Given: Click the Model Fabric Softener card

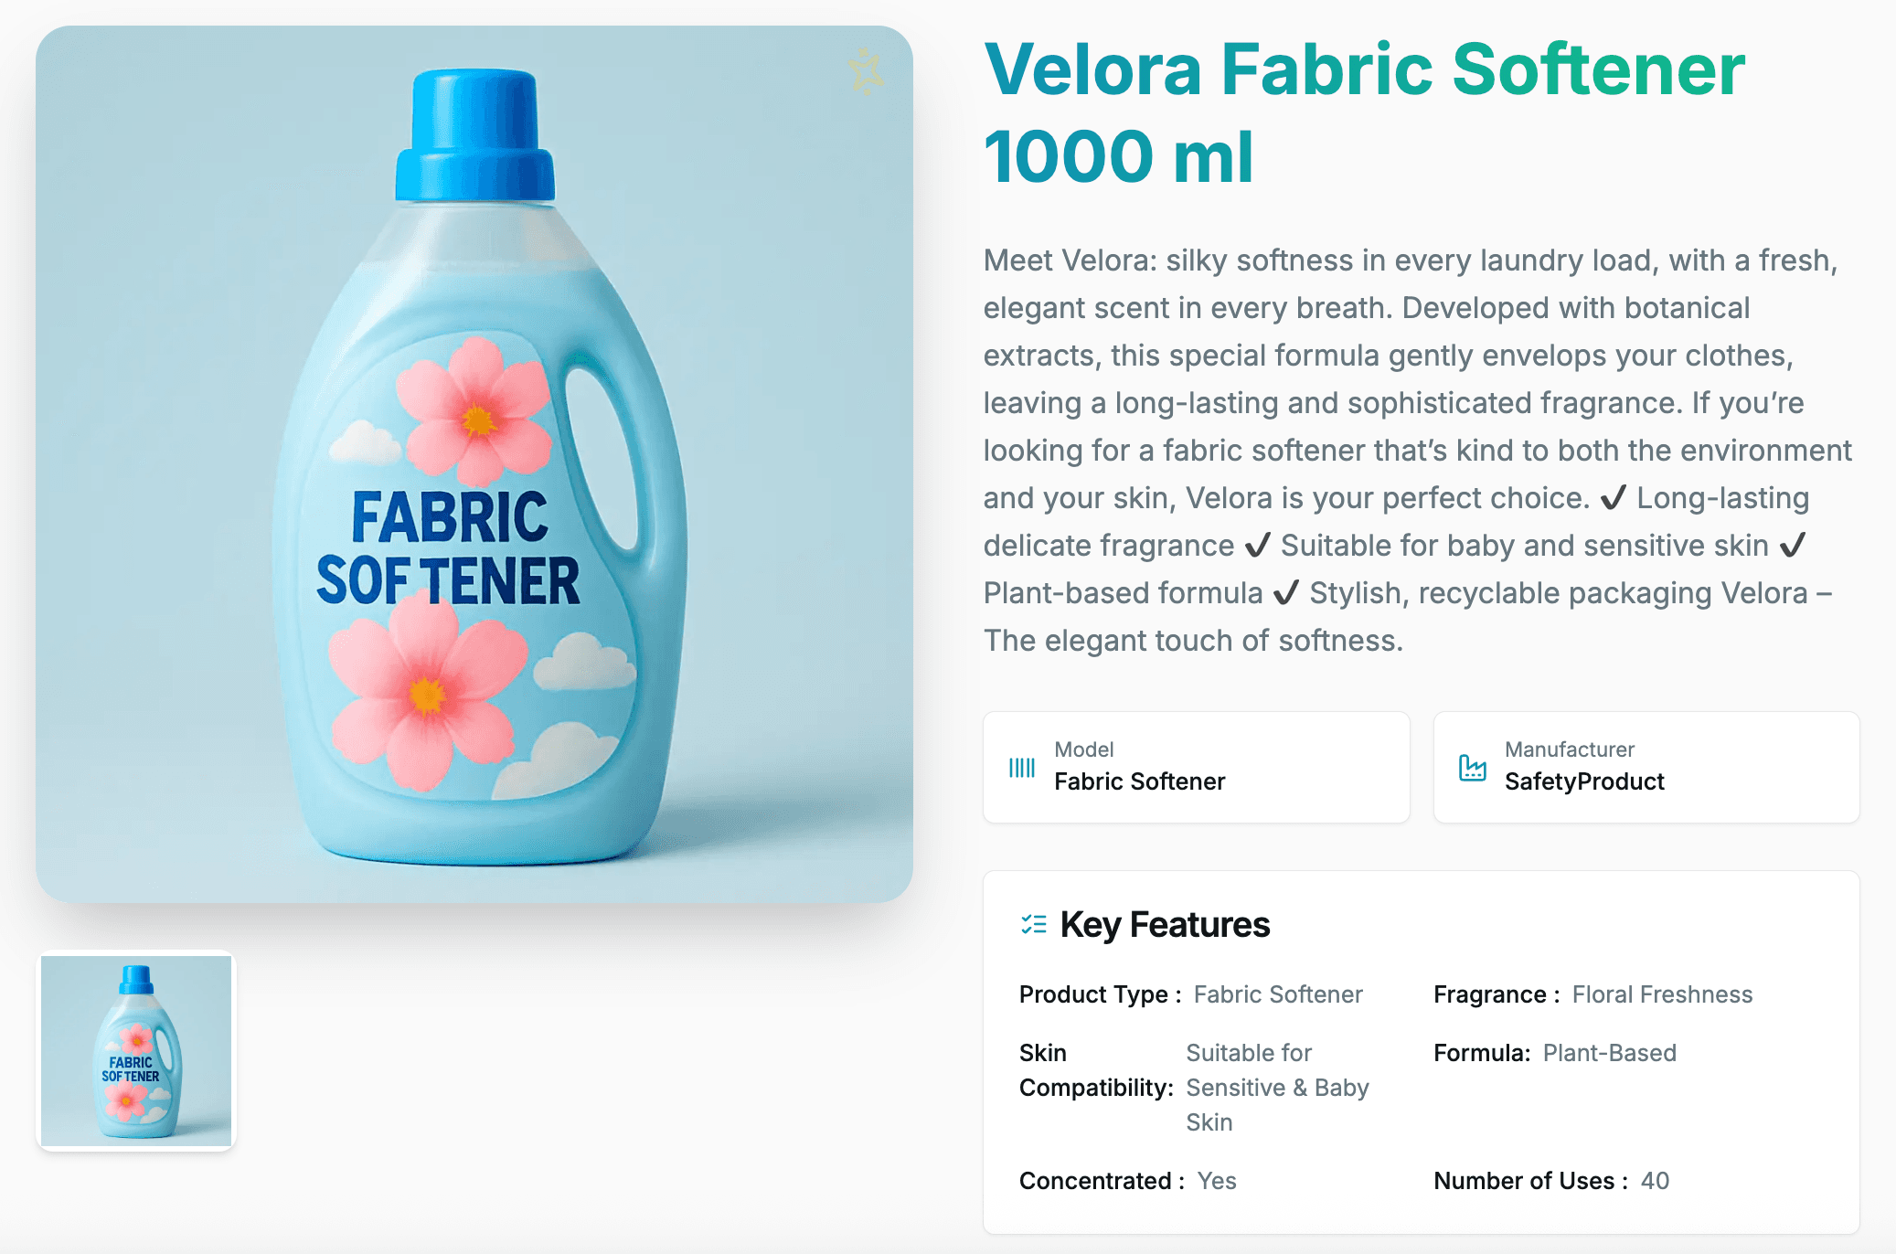Looking at the screenshot, I should (x=1196, y=767).
